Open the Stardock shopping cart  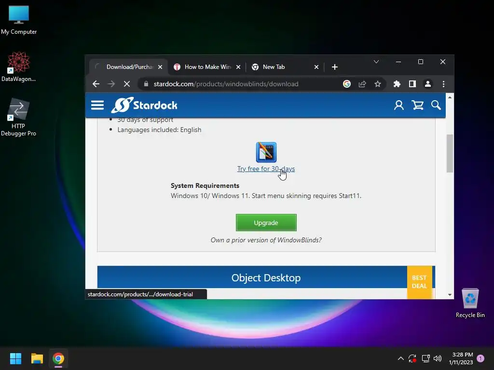pyautogui.click(x=417, y=105)
